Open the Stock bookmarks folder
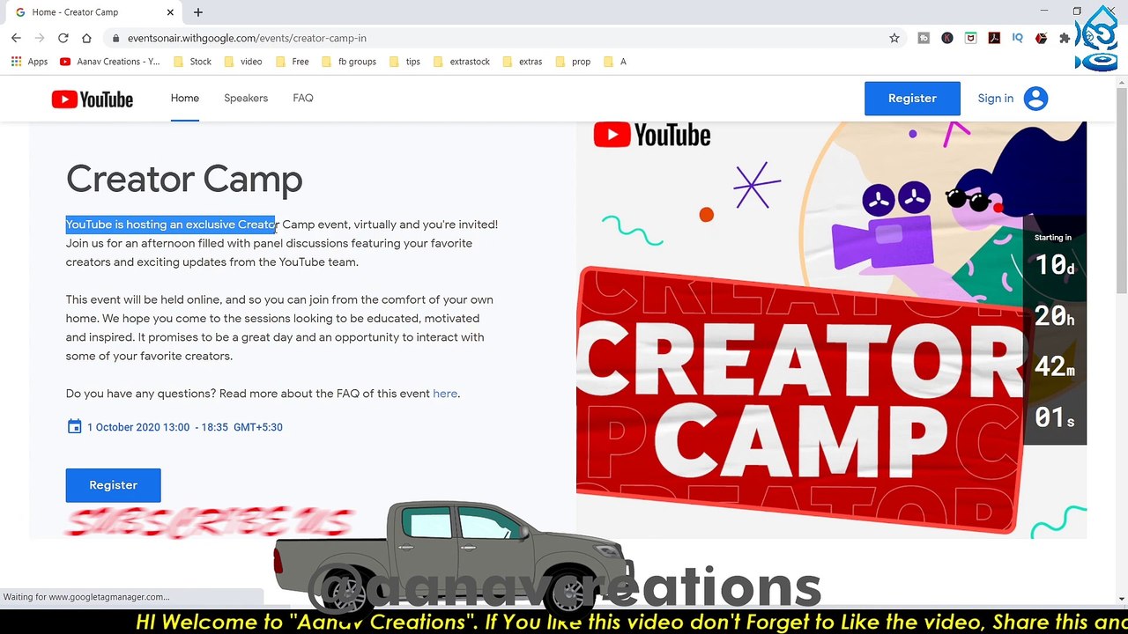 [193, 62]
